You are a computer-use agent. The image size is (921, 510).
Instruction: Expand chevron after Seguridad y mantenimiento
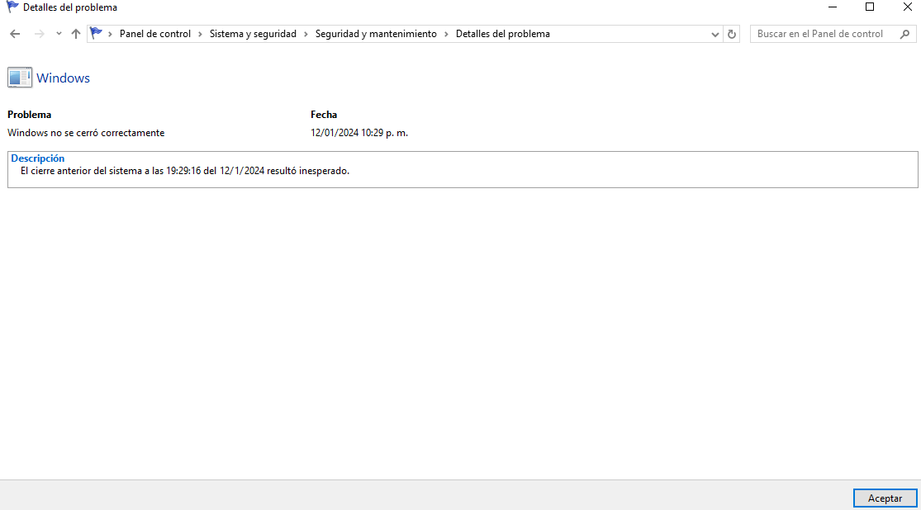[446, 34]
